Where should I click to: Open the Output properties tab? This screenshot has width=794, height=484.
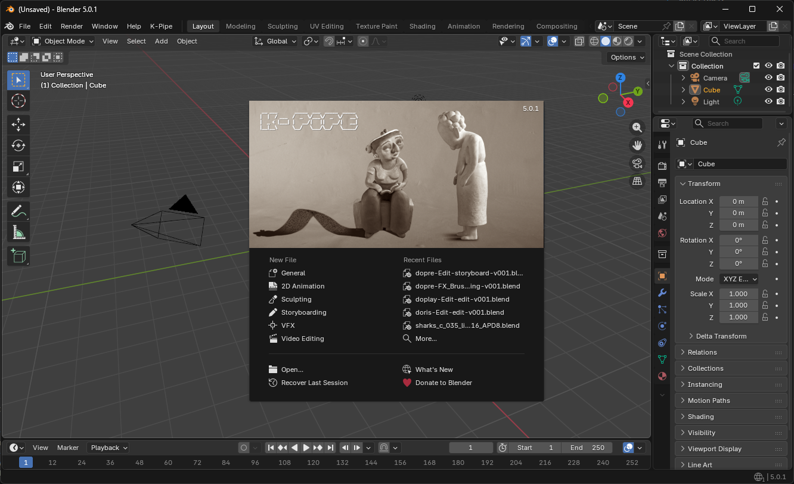662,182
